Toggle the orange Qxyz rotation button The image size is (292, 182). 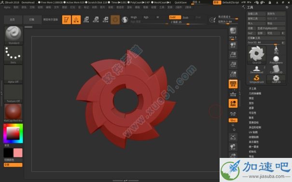[x=233, y=120]
